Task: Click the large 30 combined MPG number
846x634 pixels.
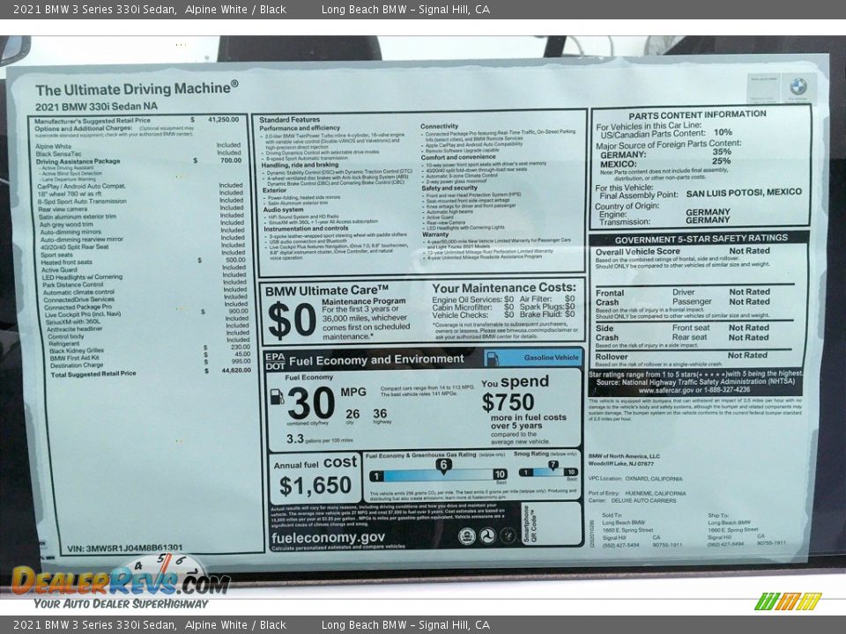Action: pyautogui.click(x=311, y=402)
